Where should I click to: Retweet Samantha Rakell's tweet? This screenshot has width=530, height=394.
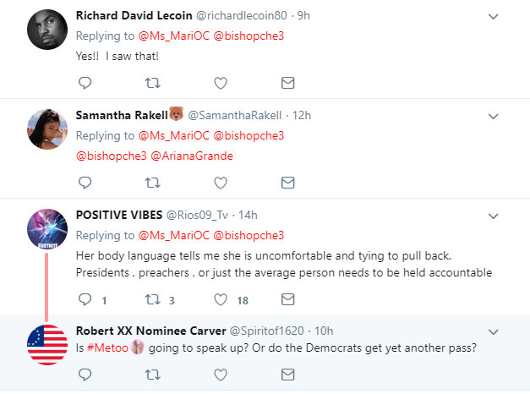pyautogui.click(x=152, y=181)
